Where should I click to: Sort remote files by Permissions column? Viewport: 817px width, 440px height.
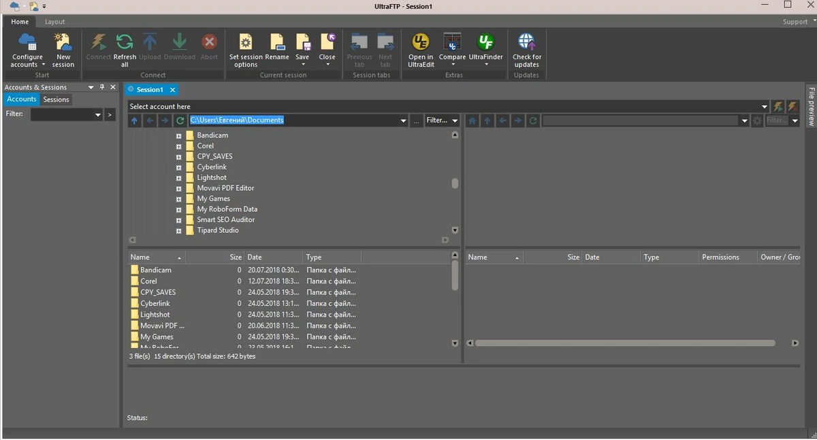click(x=728, y=257)
